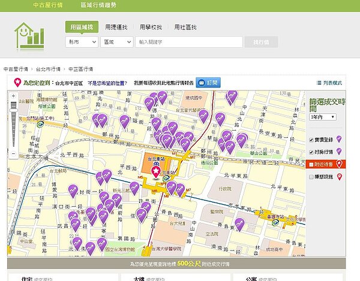Open the 區域行情趨勢 top menu
This screenshot has width=360, height=281.
[98, 5]
